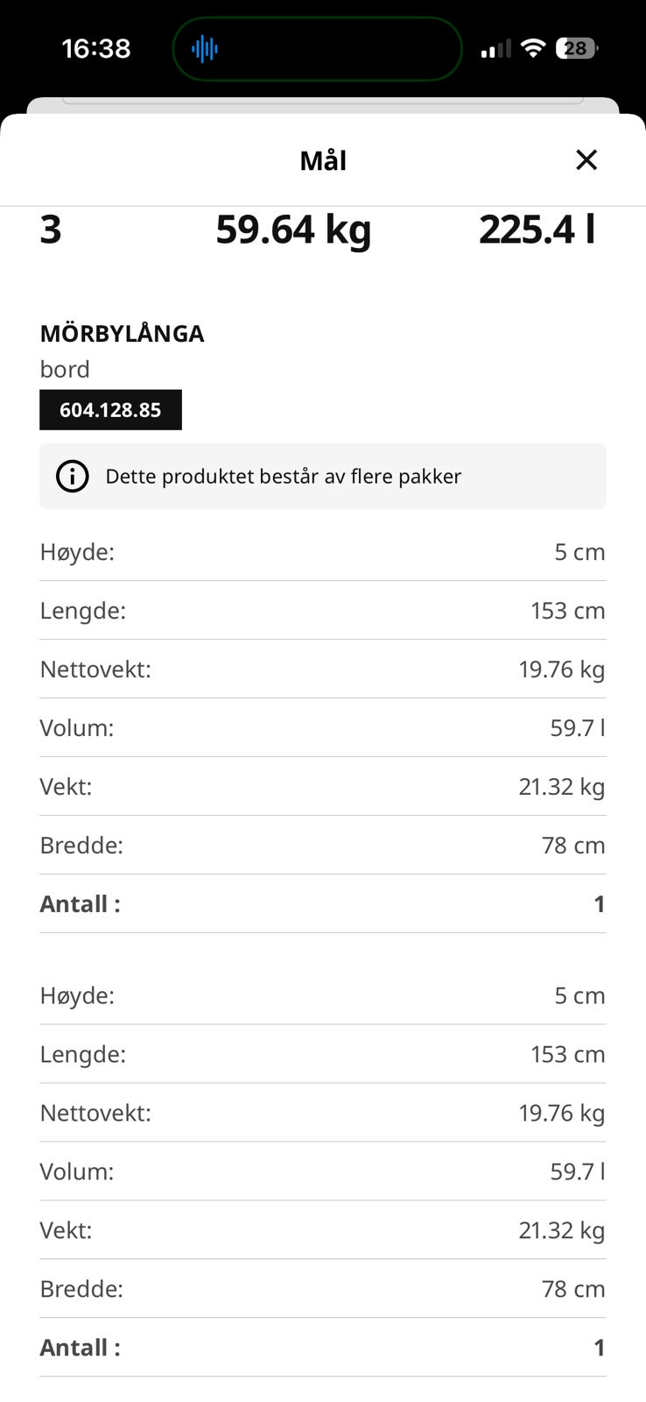Tap the article number 604.128.85 badge

[110, 410]
